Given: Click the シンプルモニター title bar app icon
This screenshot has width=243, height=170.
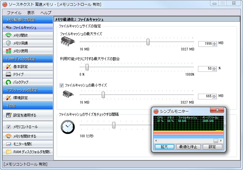Looking at the screenshot, I should tap(156, 111).
